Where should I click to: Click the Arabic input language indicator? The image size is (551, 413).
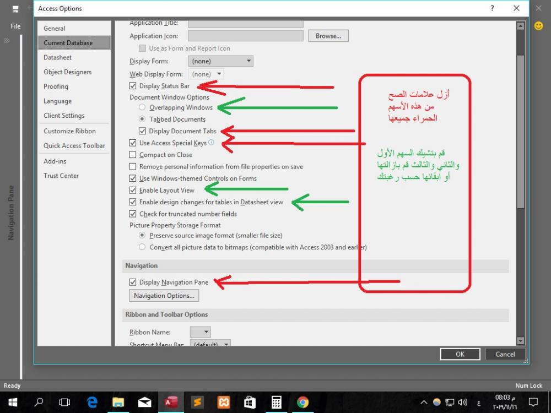click(x=479, y=403)
